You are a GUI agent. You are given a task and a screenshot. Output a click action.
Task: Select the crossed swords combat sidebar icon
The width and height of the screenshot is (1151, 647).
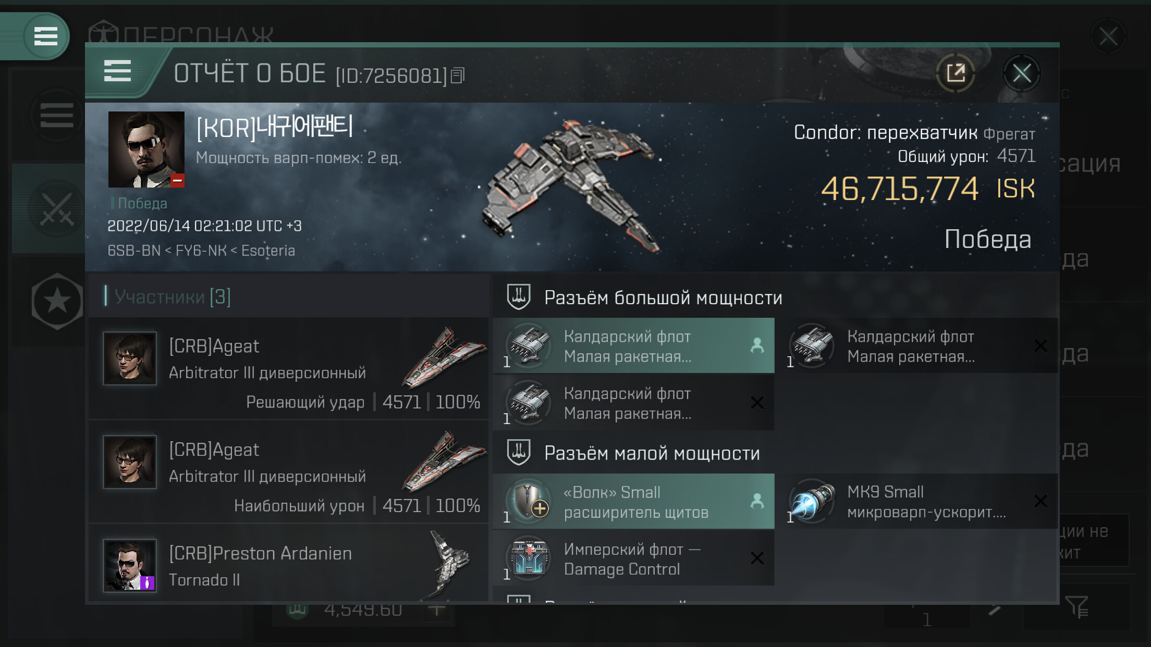click(57, 209)
